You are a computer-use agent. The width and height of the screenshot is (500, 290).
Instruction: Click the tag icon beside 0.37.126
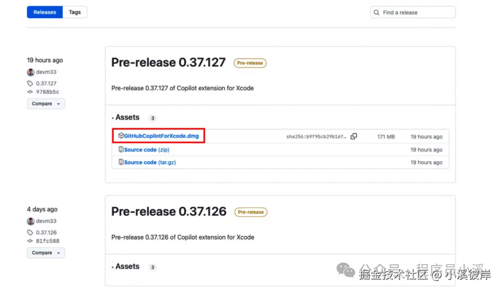(x=30, y=232)
